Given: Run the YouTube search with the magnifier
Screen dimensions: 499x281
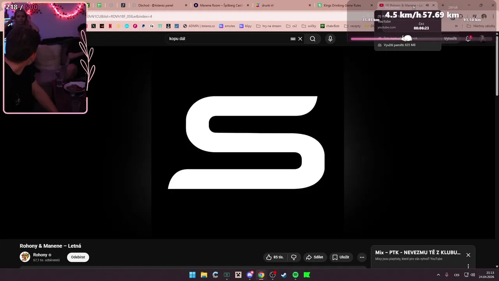Looking at the screenshot, I should click(x=313, y=39).
